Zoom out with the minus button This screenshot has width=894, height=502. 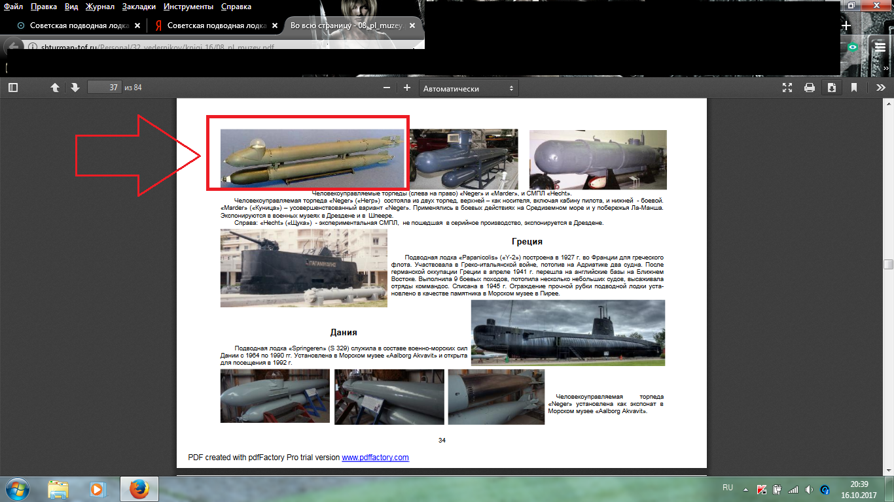point(387,88)
